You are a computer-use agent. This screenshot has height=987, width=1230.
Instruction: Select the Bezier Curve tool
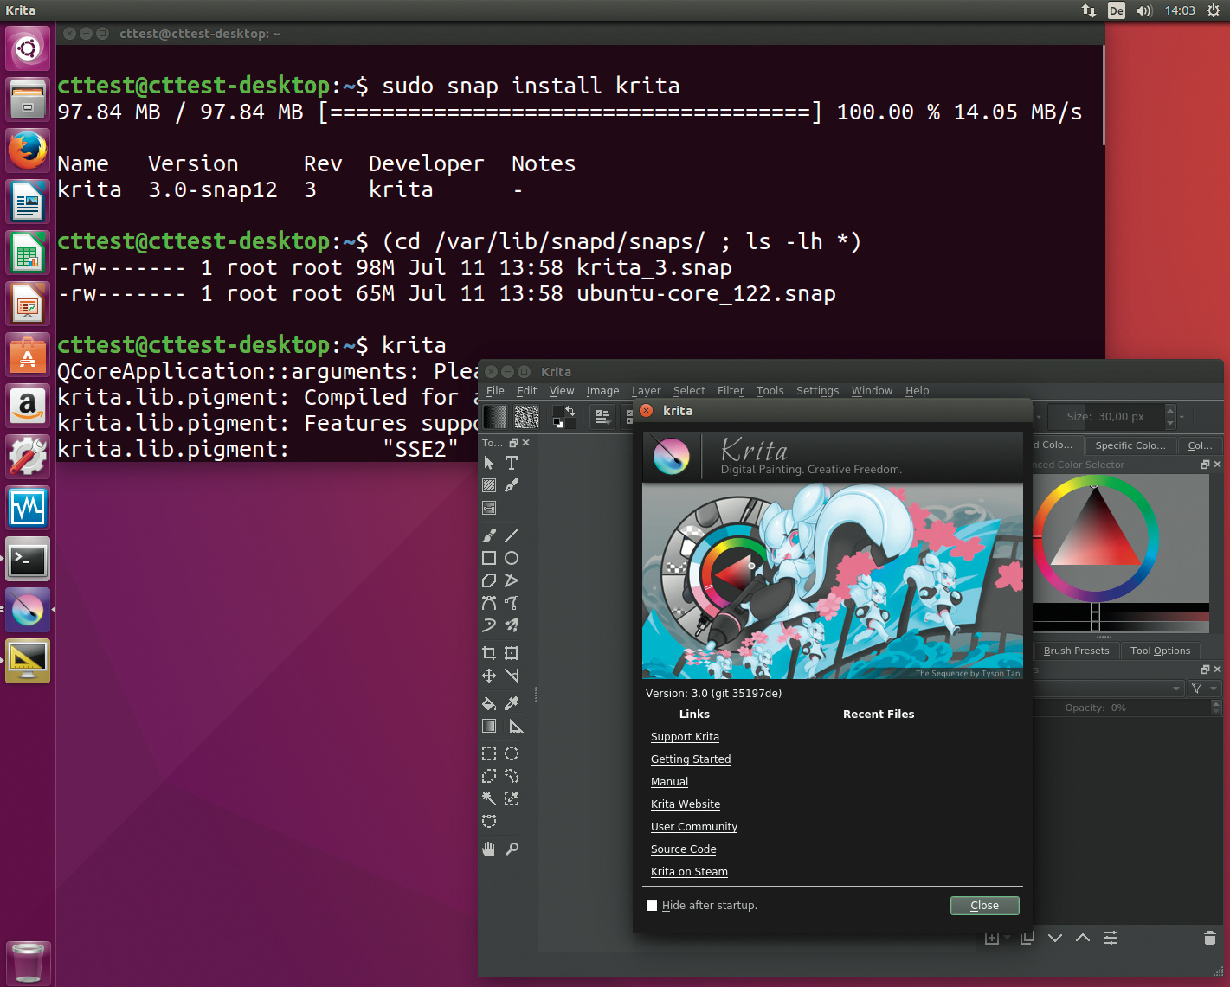(489, 603)
